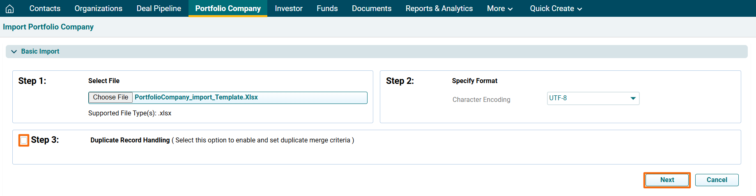This screenshot has height=196, width=756.
Task: Click the Import Portfolio Company page title
Action: 48,27
